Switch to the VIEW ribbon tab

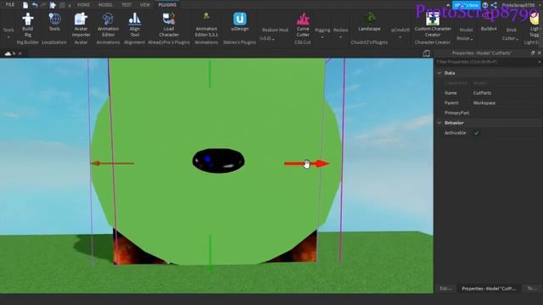[145, 5]
